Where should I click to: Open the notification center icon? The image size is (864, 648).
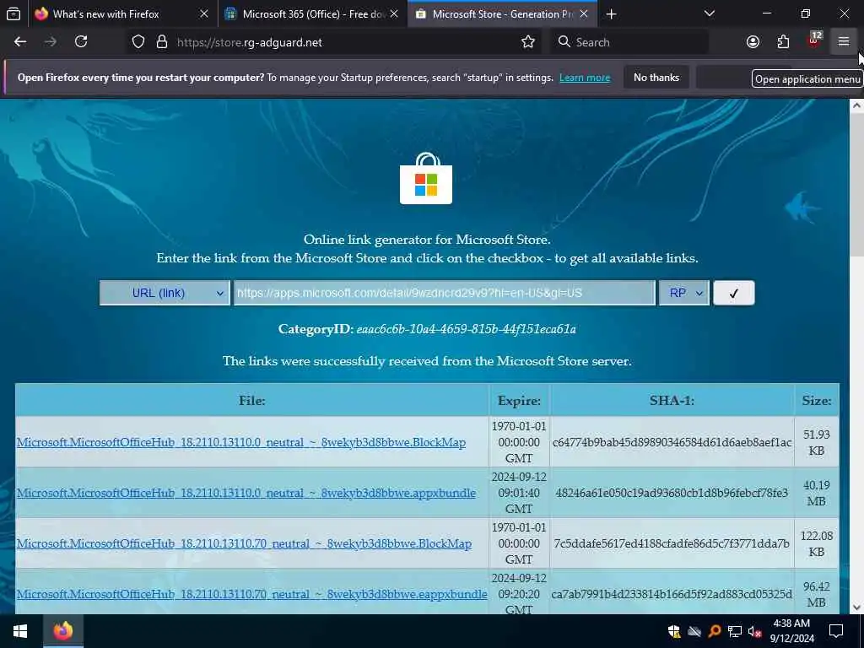(836, 631)
